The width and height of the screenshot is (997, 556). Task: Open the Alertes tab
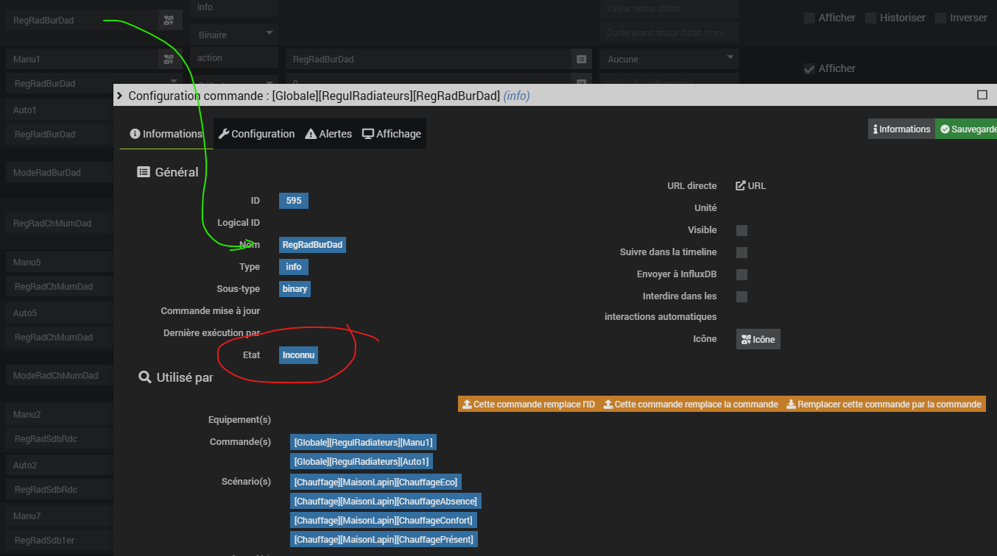(328, 134)
